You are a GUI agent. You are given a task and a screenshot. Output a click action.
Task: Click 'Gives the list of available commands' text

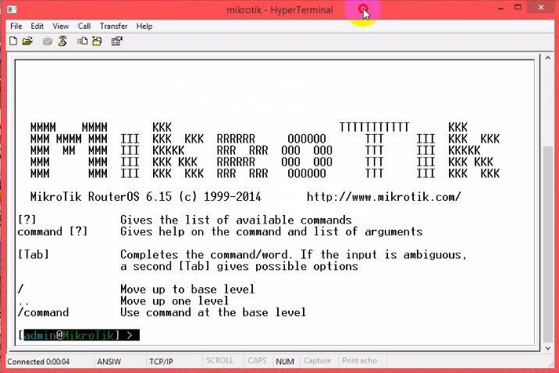point(236,220)
